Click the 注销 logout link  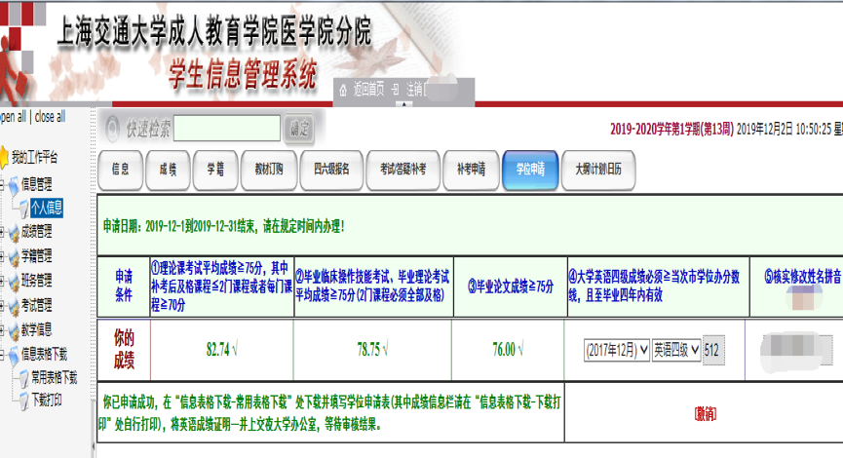pos(414,90)
